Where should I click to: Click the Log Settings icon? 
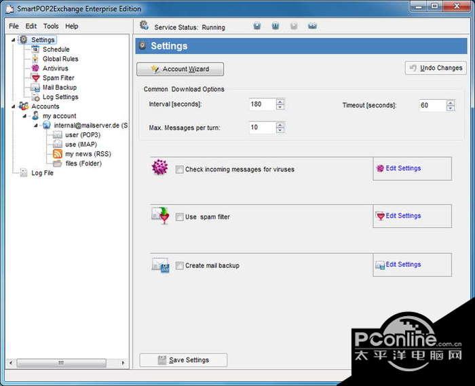(x=35, y=97)
